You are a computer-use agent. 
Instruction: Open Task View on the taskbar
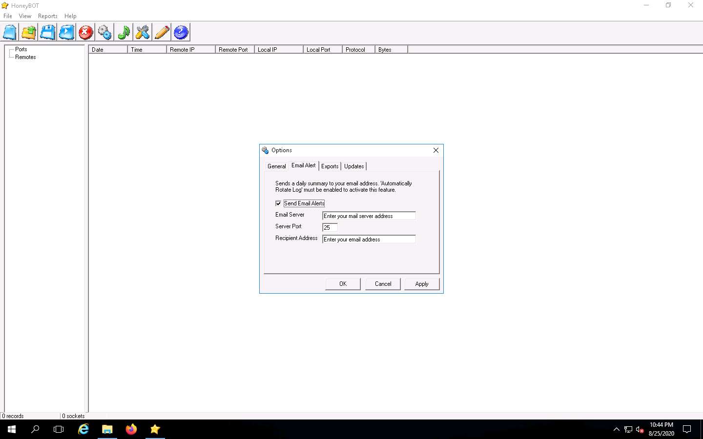(x=59, y=429)
